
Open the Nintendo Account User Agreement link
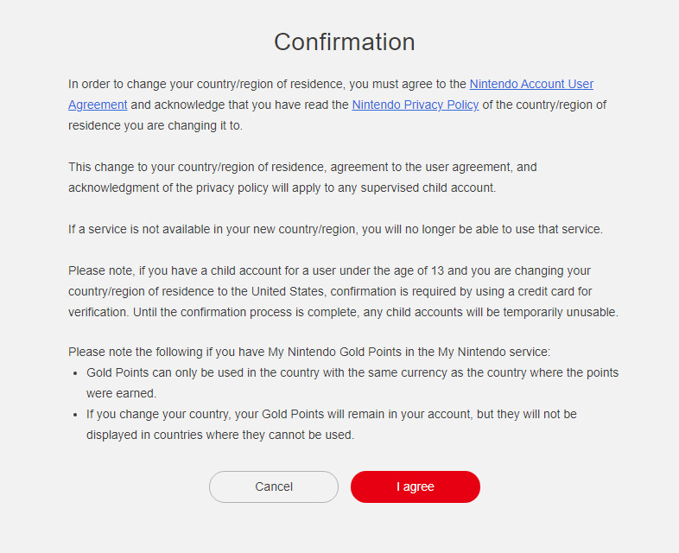coord(530,84)
